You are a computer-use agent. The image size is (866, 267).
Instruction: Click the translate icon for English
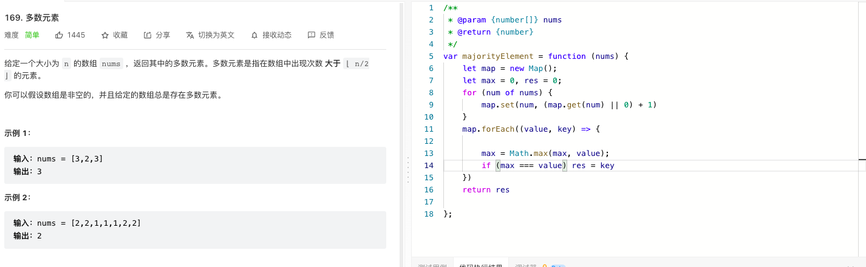190,35
